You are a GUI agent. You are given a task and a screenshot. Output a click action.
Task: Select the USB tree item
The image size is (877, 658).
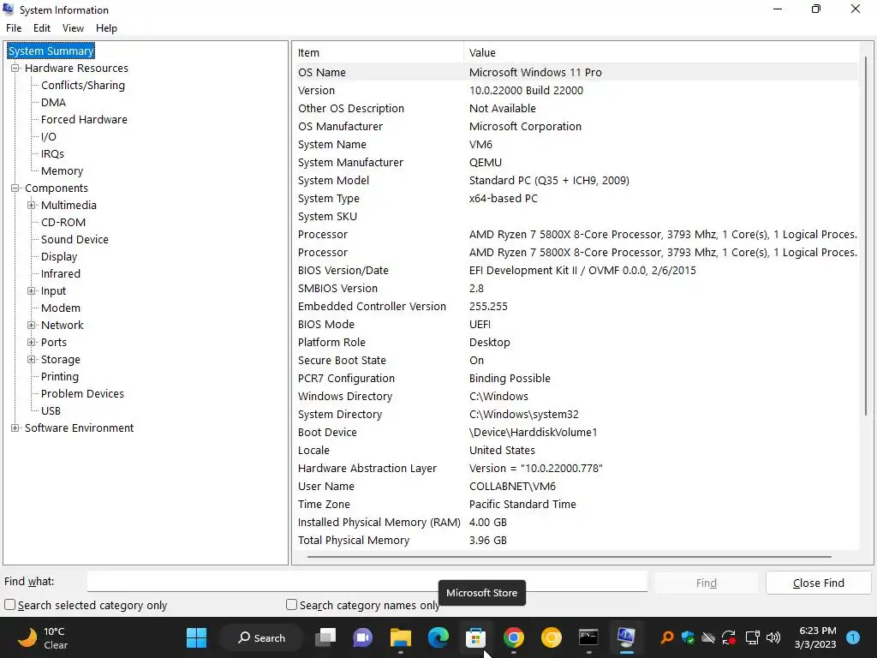[x=51, y=410]
